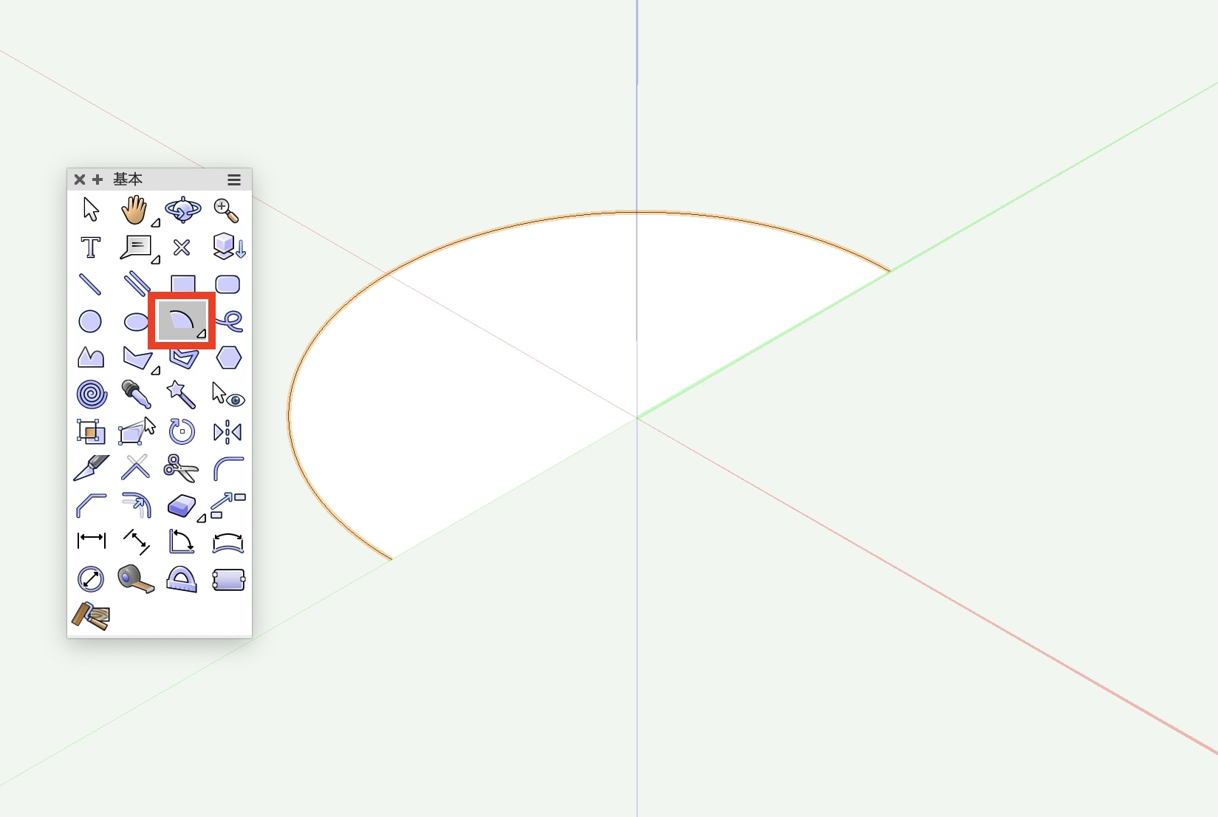Choose the Mirror tool

227,432
